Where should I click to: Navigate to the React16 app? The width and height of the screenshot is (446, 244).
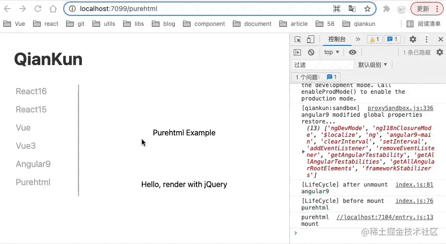coord(31,91)
